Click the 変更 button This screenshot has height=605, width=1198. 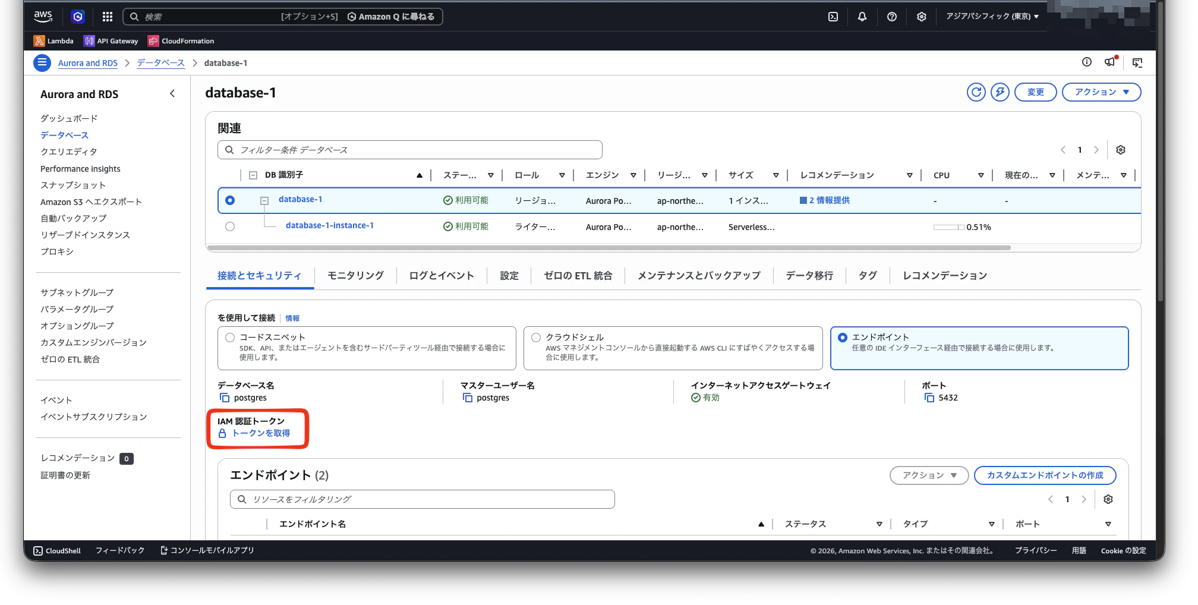(1035, 92)
